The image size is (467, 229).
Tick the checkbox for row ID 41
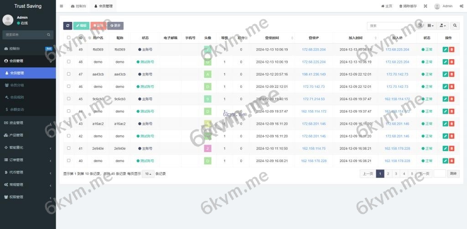(69, 148)
